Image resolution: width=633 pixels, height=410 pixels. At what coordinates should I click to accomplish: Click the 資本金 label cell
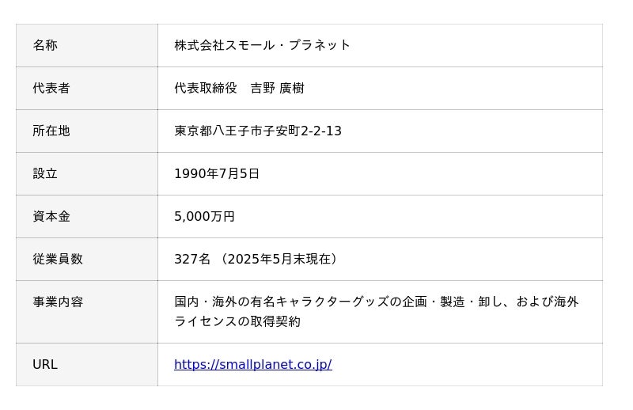(51, 216)
